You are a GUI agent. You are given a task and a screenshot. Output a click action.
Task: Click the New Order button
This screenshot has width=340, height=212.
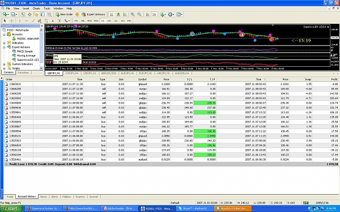64,14
